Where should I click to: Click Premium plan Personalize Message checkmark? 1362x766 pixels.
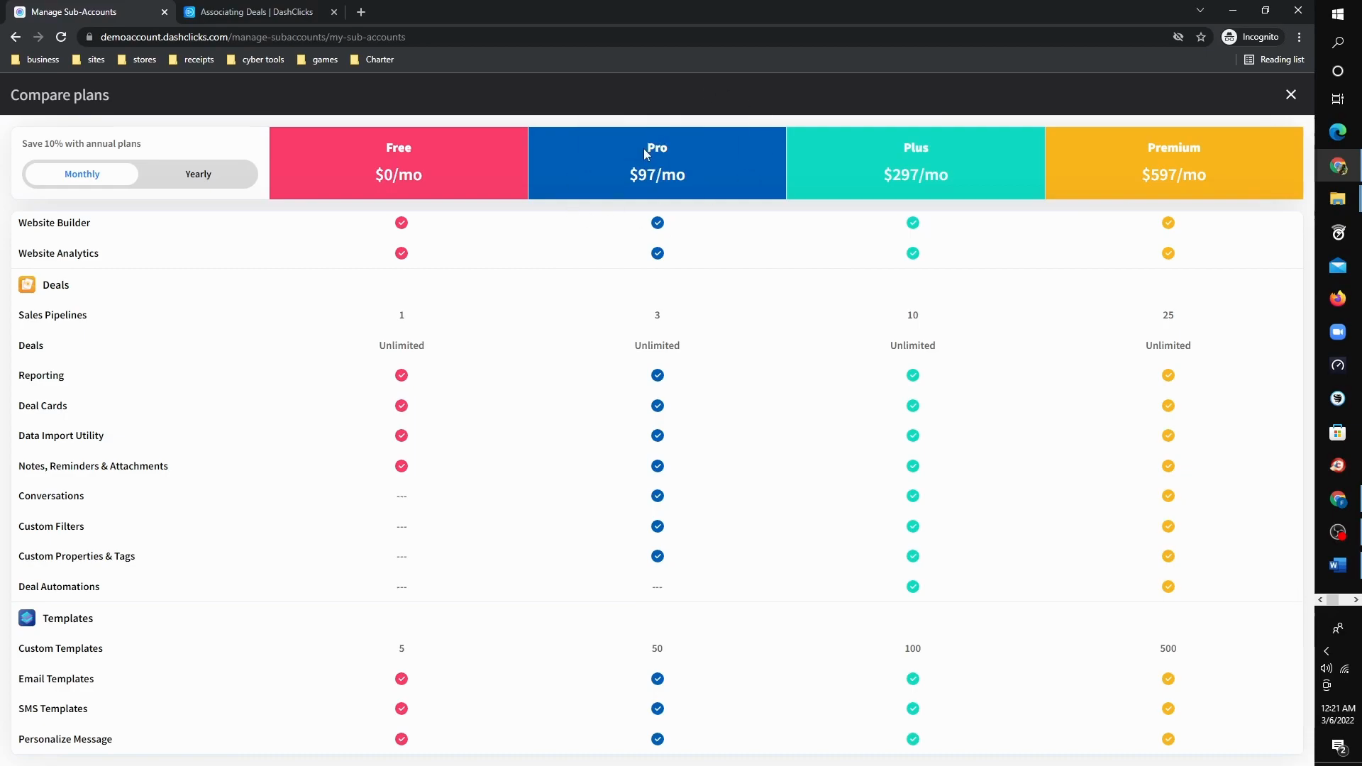point(1168,739)
